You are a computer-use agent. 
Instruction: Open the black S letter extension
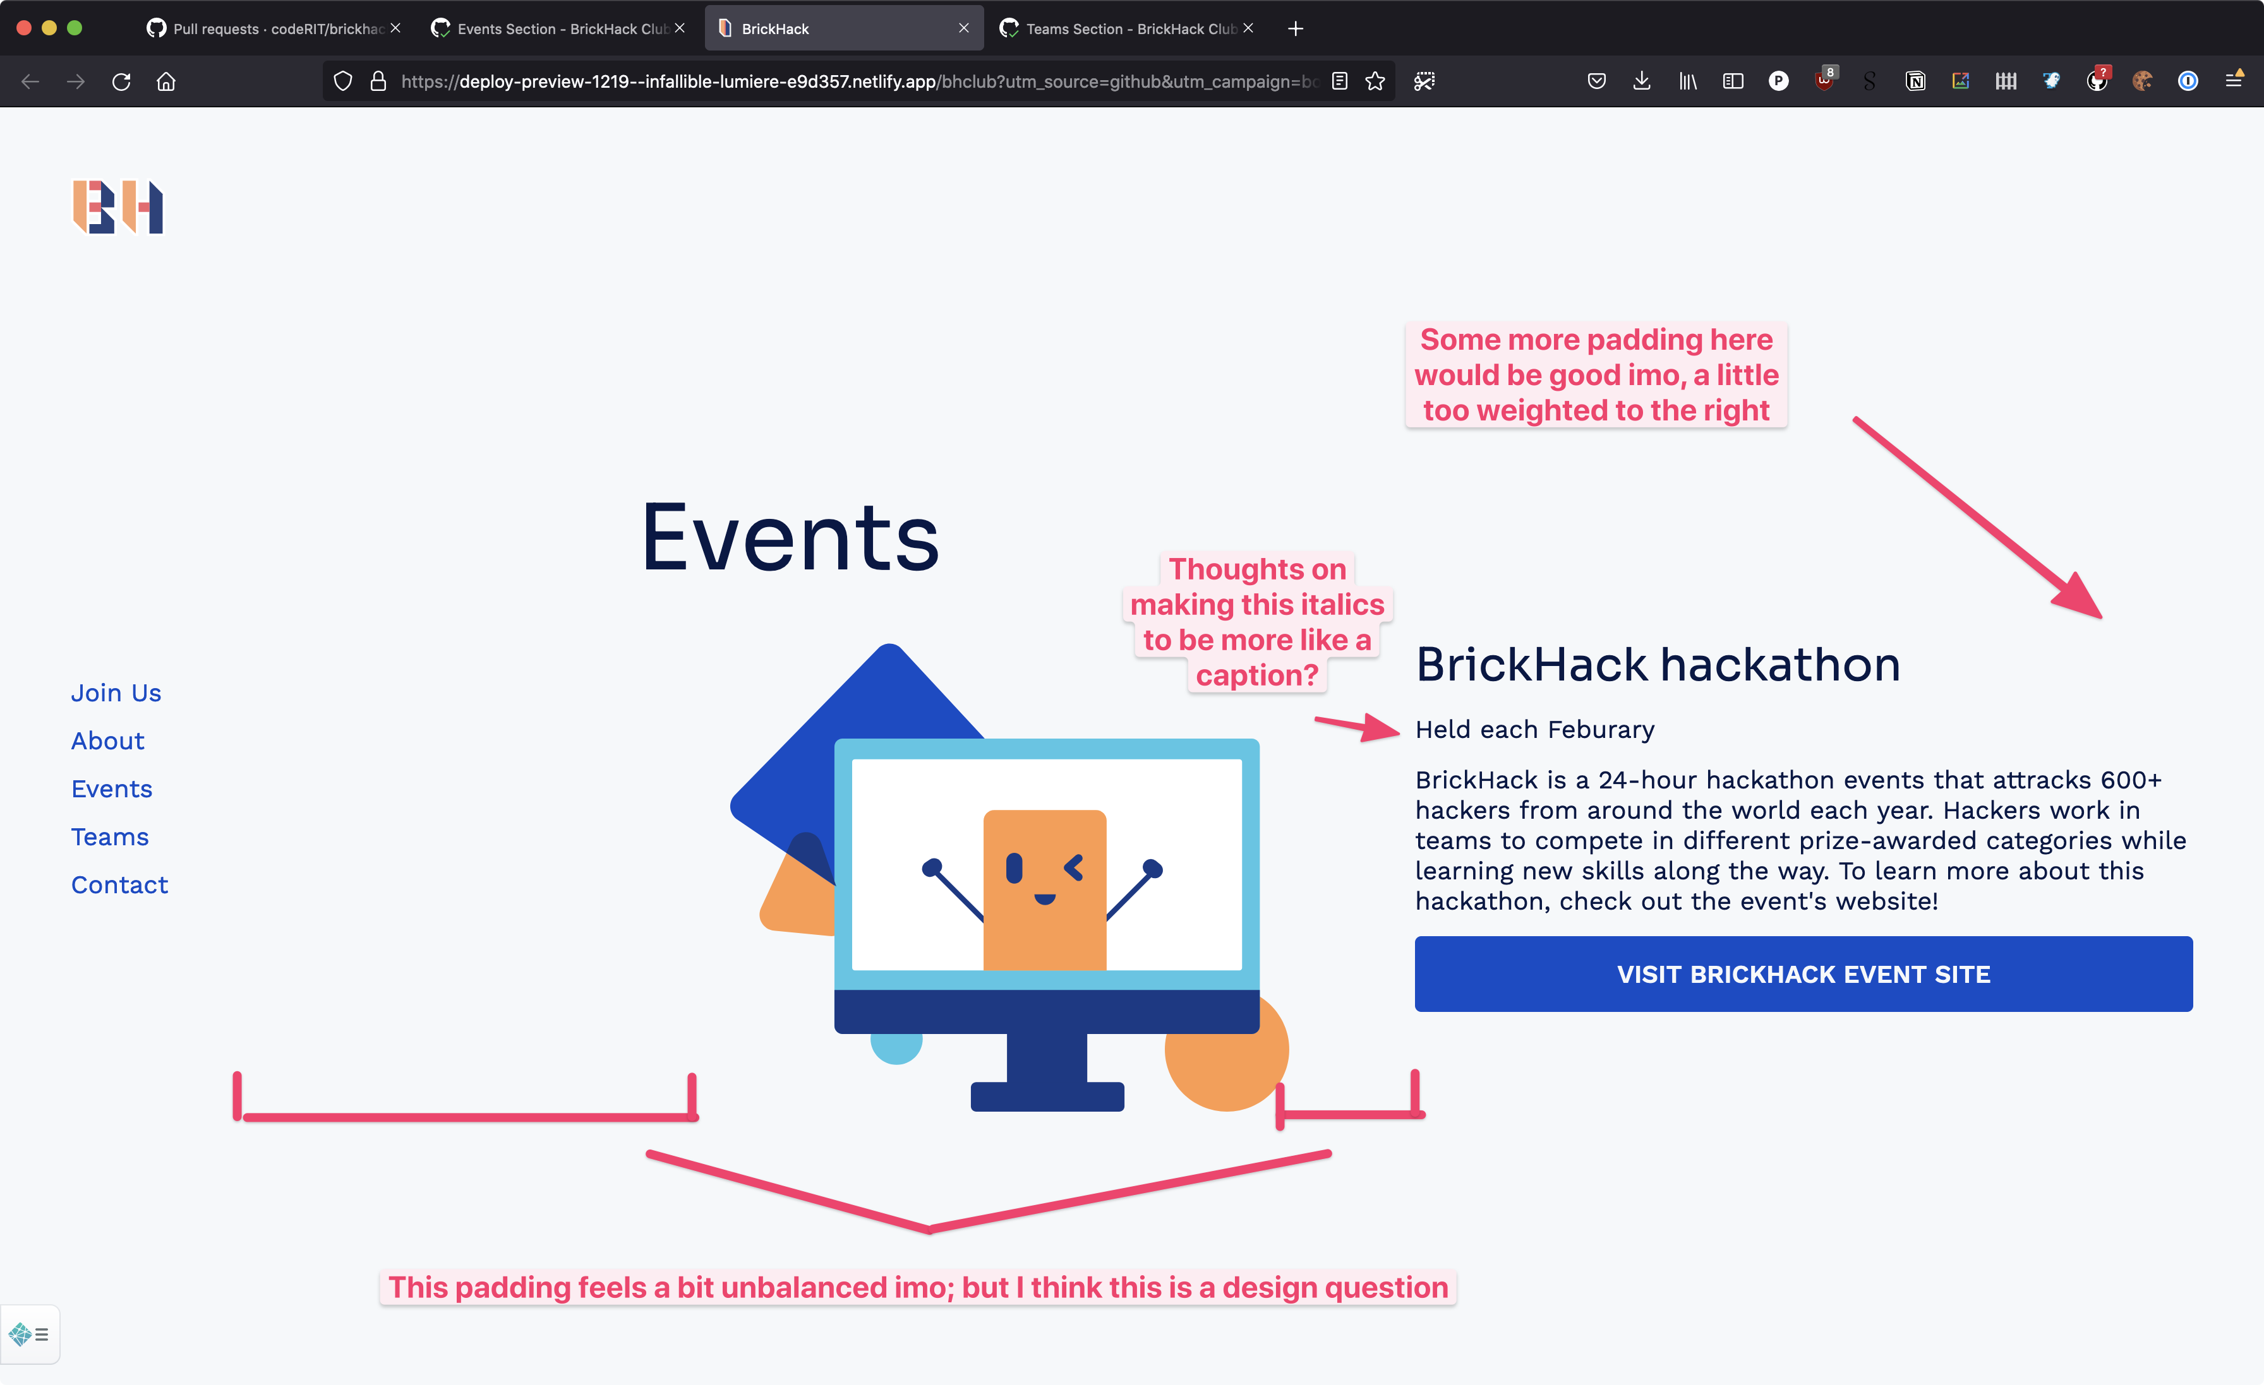(x=1869, y=81)
